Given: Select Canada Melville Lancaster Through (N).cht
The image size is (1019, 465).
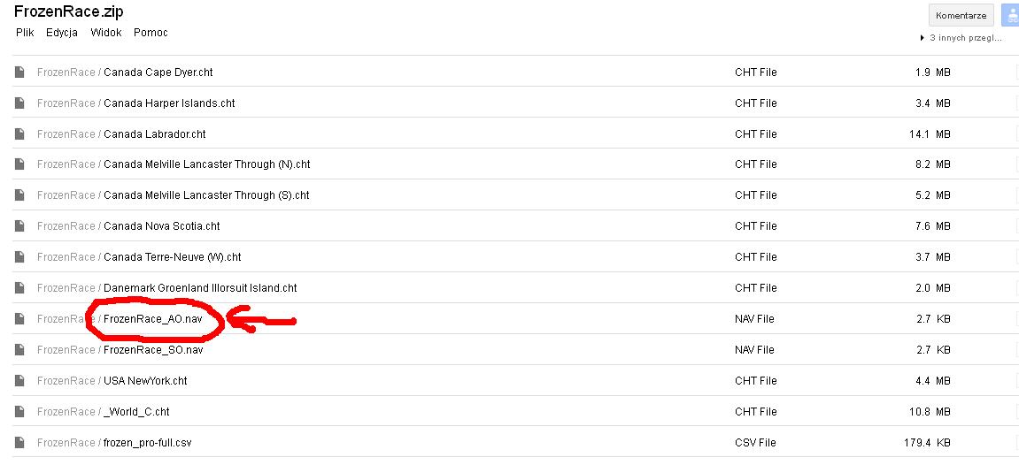Looking at the screenshot, I should coord(206,164).
